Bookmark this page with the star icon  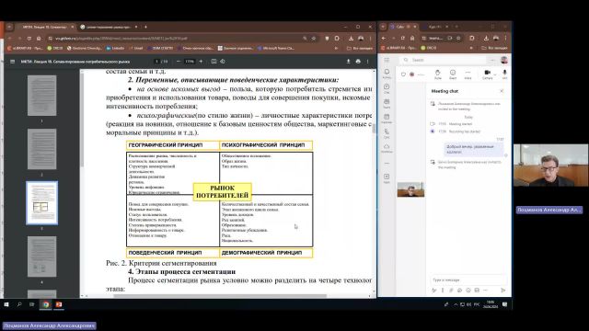click(x=314, y=39)
